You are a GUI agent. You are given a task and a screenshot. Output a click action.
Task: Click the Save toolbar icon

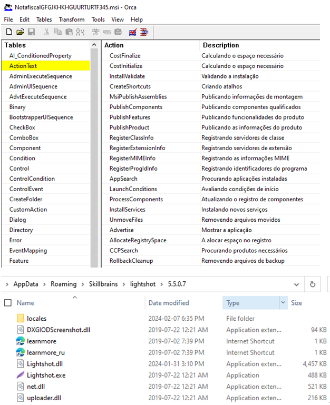coord(32,32)
